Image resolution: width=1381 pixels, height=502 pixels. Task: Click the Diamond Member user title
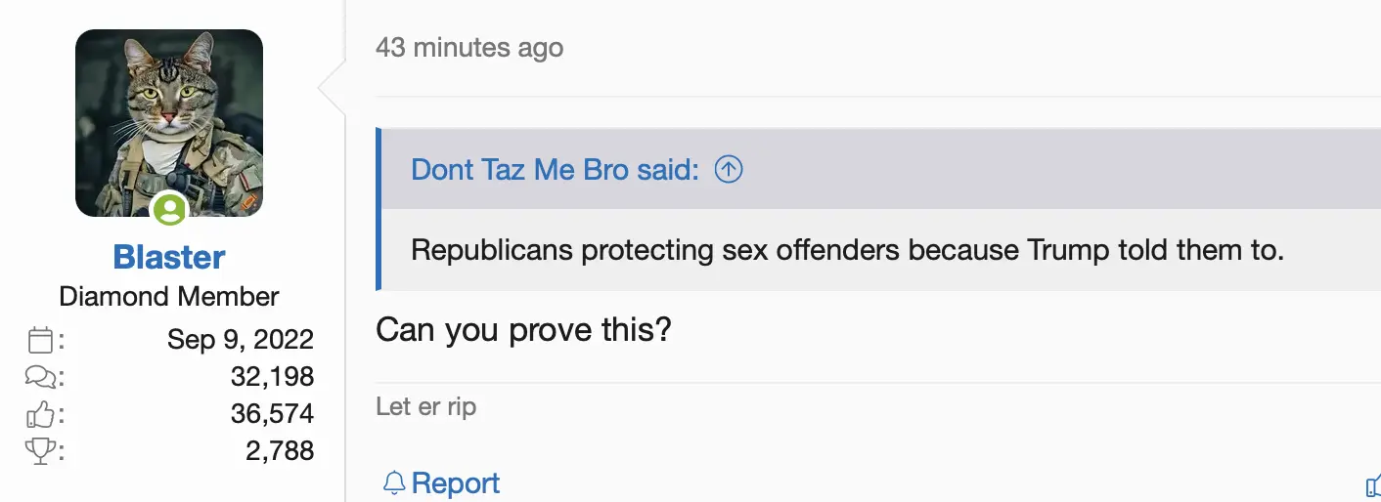coord(169,296)
